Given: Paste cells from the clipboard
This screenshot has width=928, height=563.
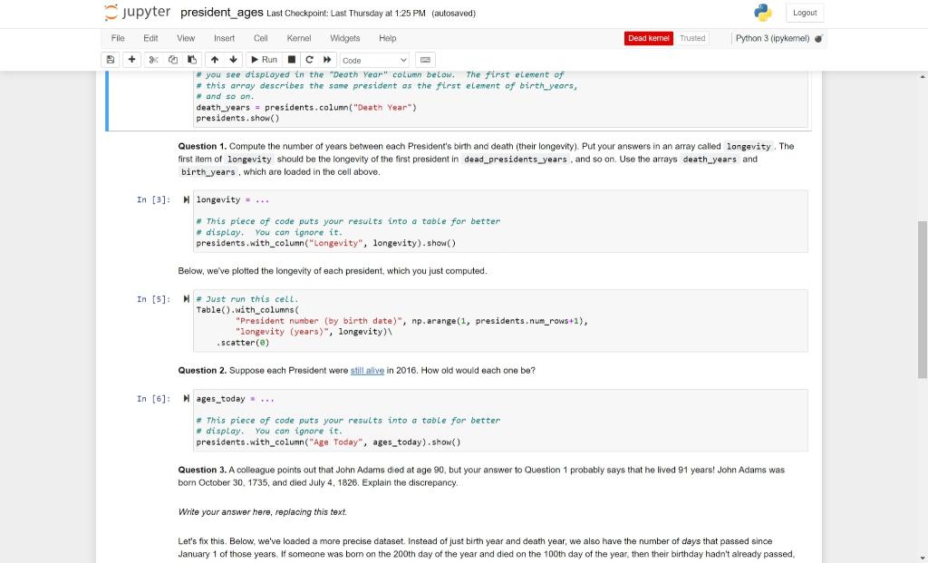Looking at the screenshot, I should (x=191, y=59).
